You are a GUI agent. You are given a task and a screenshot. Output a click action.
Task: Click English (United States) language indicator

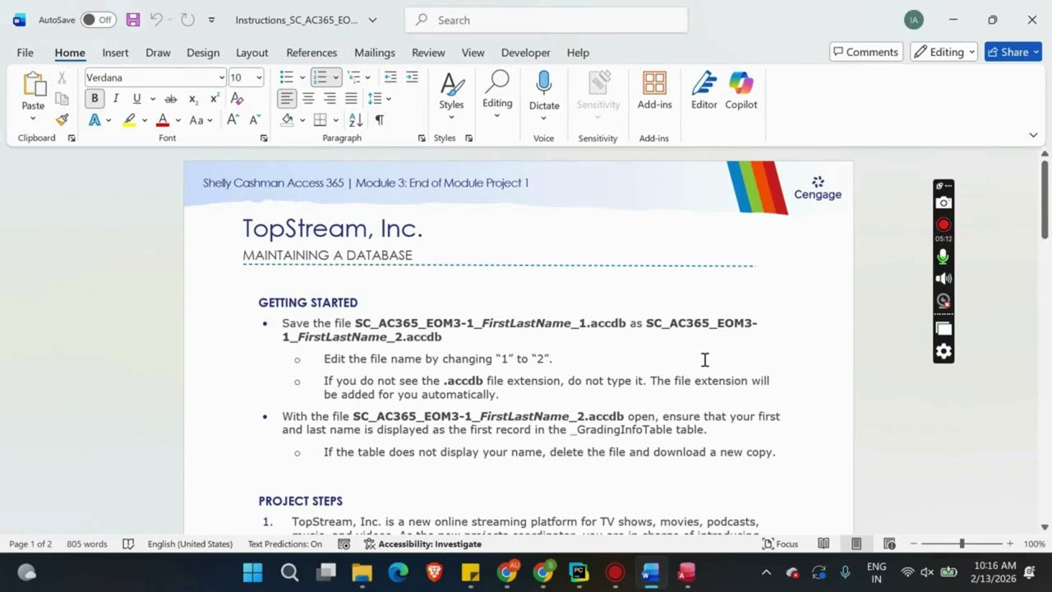click(x=190, y=544)
